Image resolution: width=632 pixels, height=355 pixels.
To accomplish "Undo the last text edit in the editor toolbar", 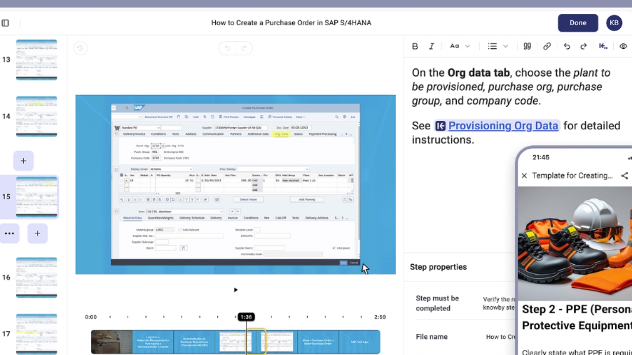I will tap(567, 46).
